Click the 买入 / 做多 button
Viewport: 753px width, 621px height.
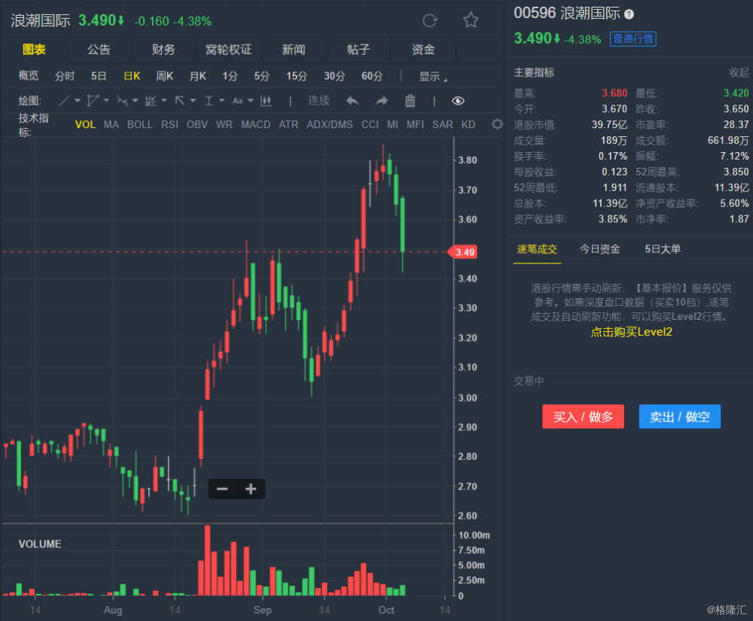(583, 416)
